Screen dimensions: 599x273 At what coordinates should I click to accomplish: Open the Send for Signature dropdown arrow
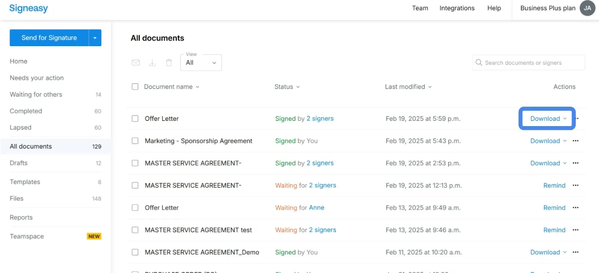[95, 38]
